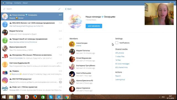Open the 60 voice messages link

[122, 64]
